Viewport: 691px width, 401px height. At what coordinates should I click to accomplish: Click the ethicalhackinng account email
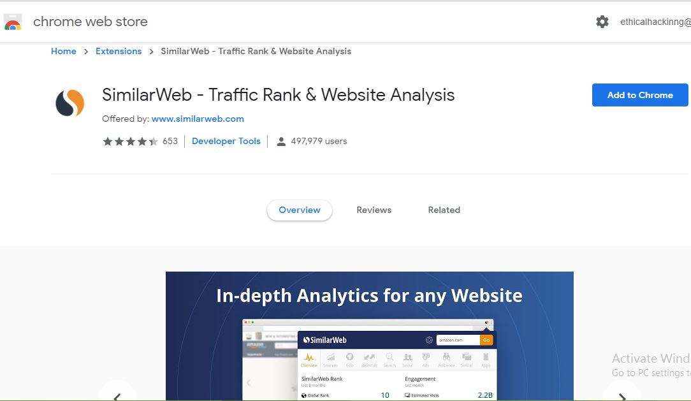click(x=655, y=22)
